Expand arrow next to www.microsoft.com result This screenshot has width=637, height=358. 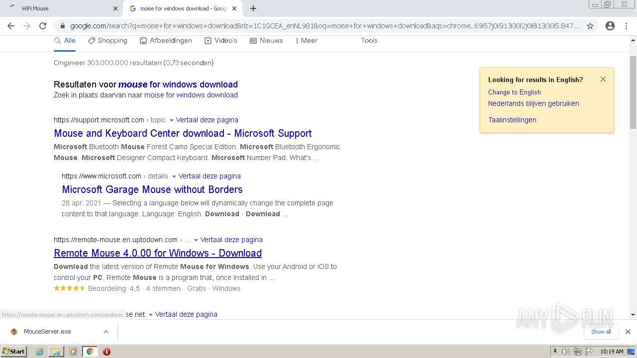point(174,177)
